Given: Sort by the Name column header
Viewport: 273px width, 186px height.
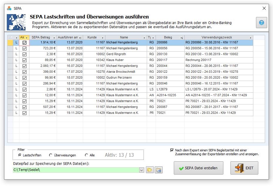Looking at the screenshot, I should [x=124, y=38].
